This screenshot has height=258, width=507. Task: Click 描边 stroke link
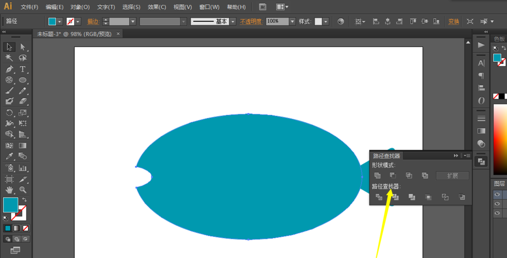pyautogui.click(x=93, y=22)
